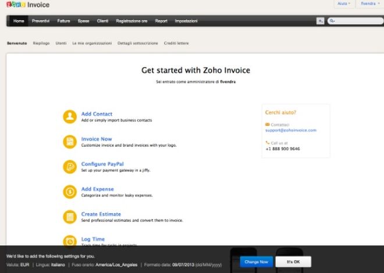Screen dimensions: 384x273
Task: Click 'Send professional estimates' description text
Action: [x=132, y=221]
